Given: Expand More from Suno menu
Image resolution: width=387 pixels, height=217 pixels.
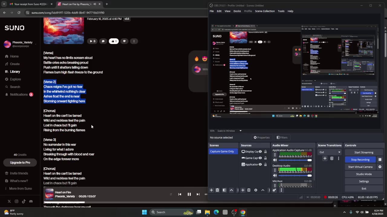Looking at the screenshot, I should coord(18,188).
